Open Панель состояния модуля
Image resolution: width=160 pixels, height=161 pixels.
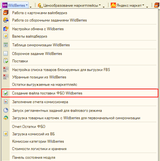[80, 157]
